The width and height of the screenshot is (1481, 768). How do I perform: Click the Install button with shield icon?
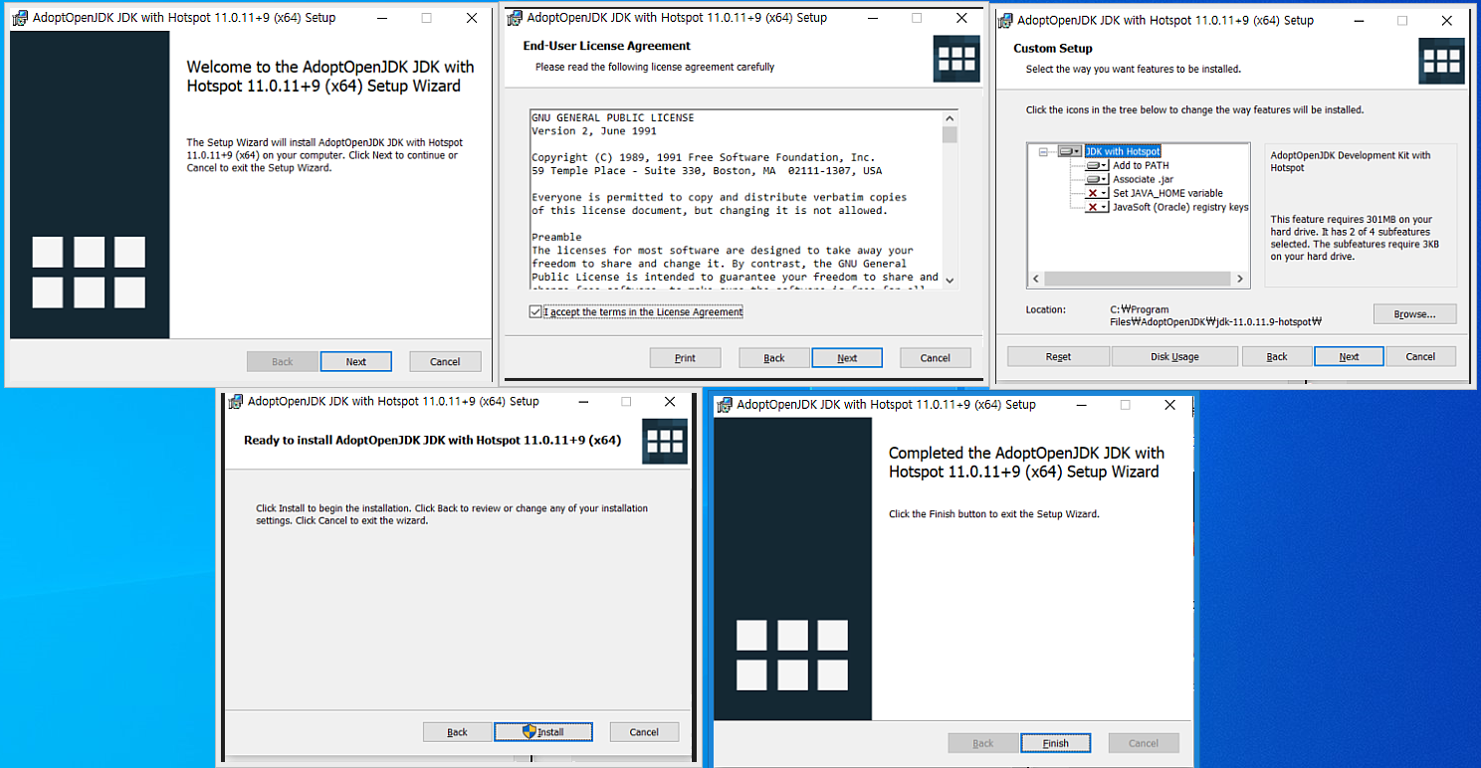[x=543, y=731]
